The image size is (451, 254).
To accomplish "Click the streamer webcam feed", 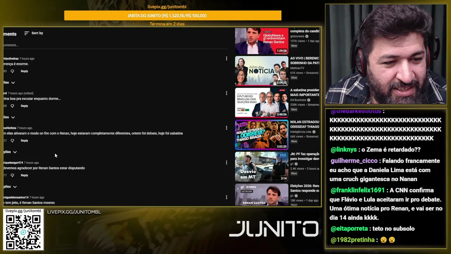I will point(386,55).
